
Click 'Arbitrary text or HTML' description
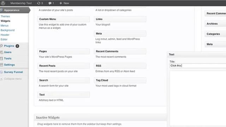point(51,100)
